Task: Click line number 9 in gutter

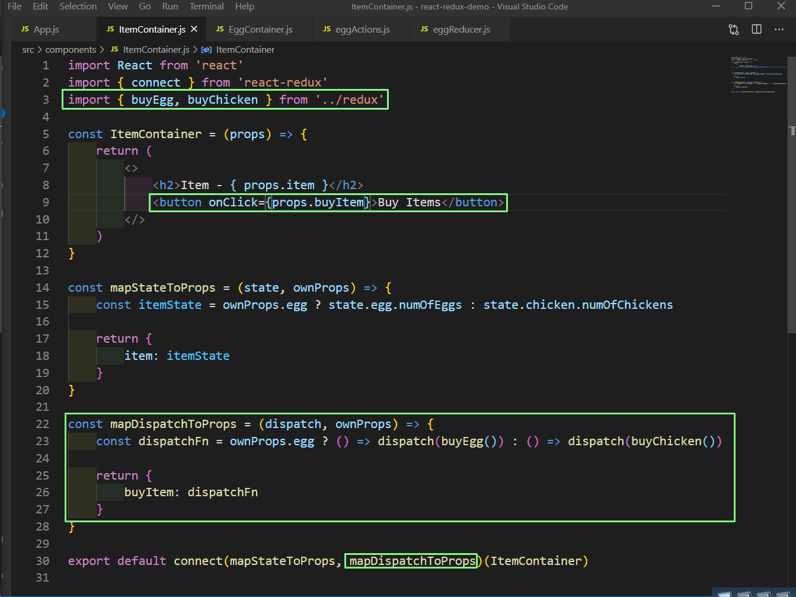Action: click(x=46, y=202)
